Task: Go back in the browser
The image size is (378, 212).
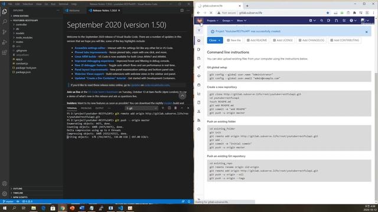Action: click(x=198, y=13)
